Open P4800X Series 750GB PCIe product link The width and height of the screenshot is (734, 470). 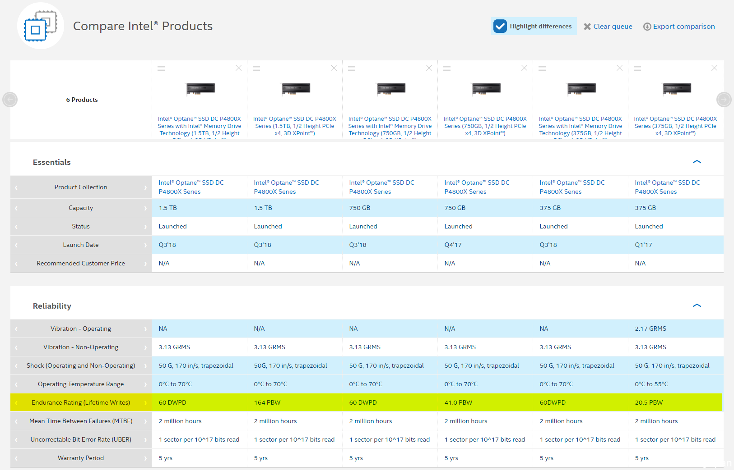click(x=485, y=126)
